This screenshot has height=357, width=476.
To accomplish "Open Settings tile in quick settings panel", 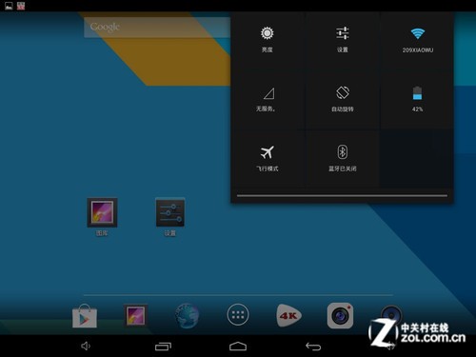I will pos(343,40).
